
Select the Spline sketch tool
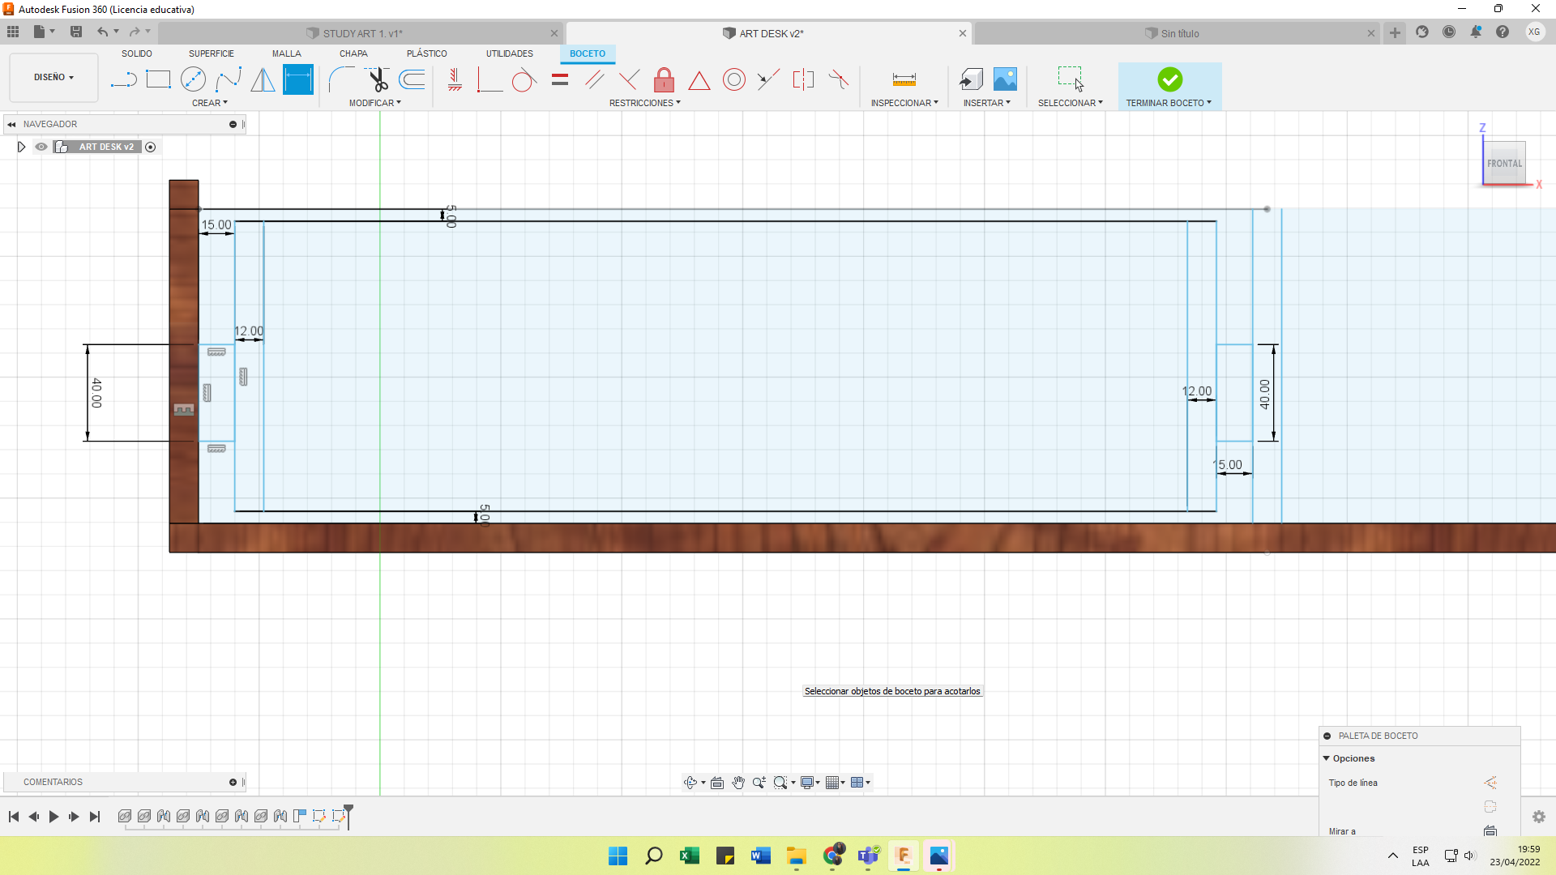click(229, 79)
